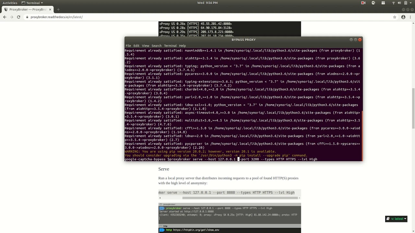This screenshot has width=415, height=233.
Task: Click the terminal window scrollbar
Action: pos(362,136)
